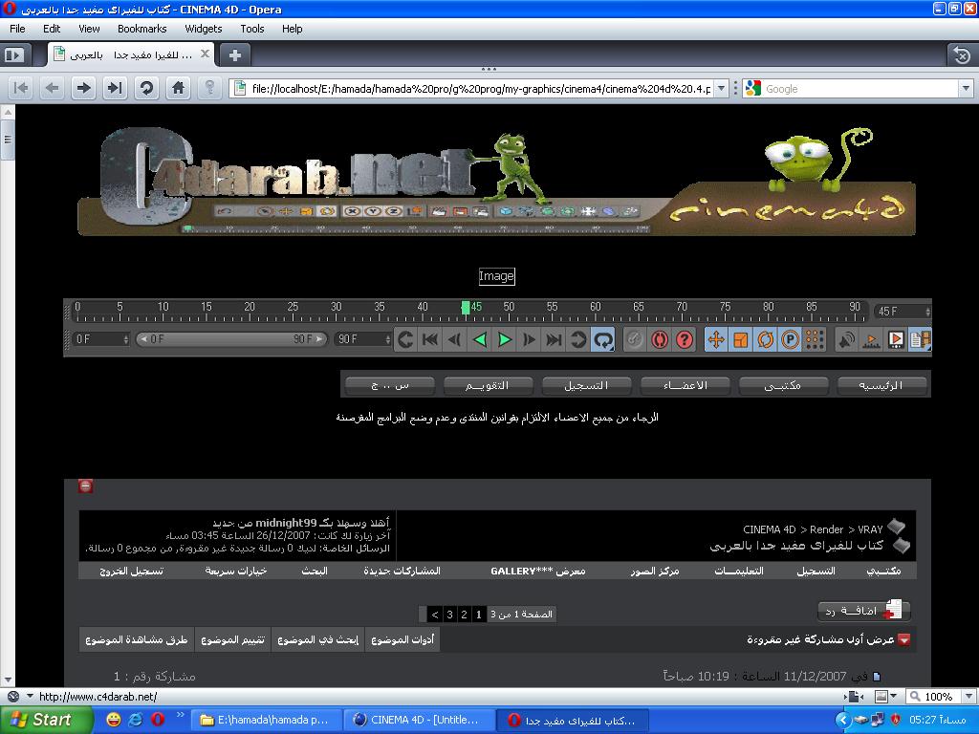The height and width of the screenshot is (734, 979).
Task: Toggle the blue move arrows icon
Action: tap(716, 339)
